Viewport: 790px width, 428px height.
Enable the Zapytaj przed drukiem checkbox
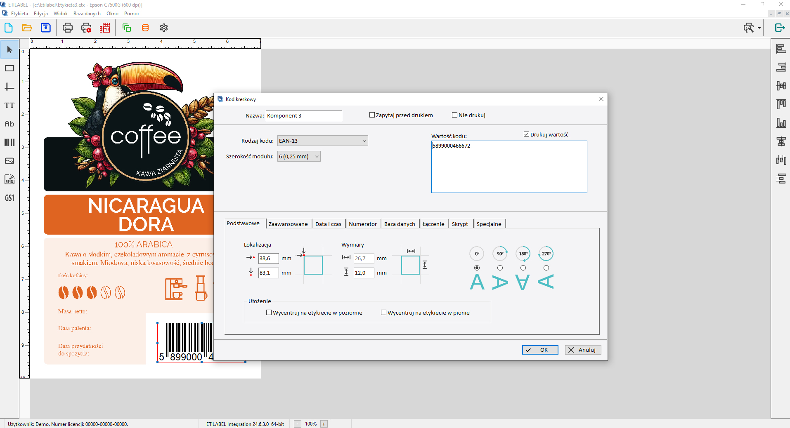372,115
